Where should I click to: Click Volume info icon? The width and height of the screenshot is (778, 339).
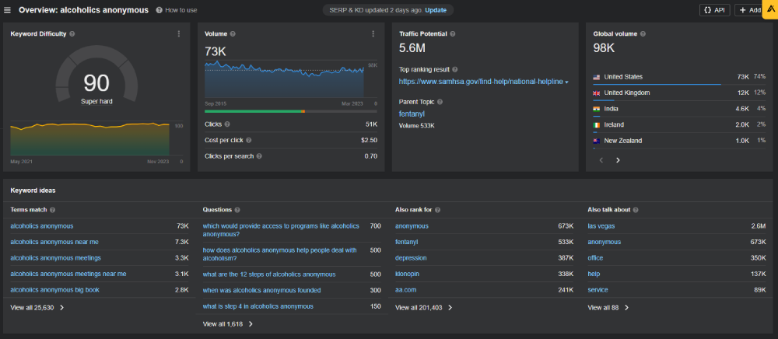pos(233,33)
